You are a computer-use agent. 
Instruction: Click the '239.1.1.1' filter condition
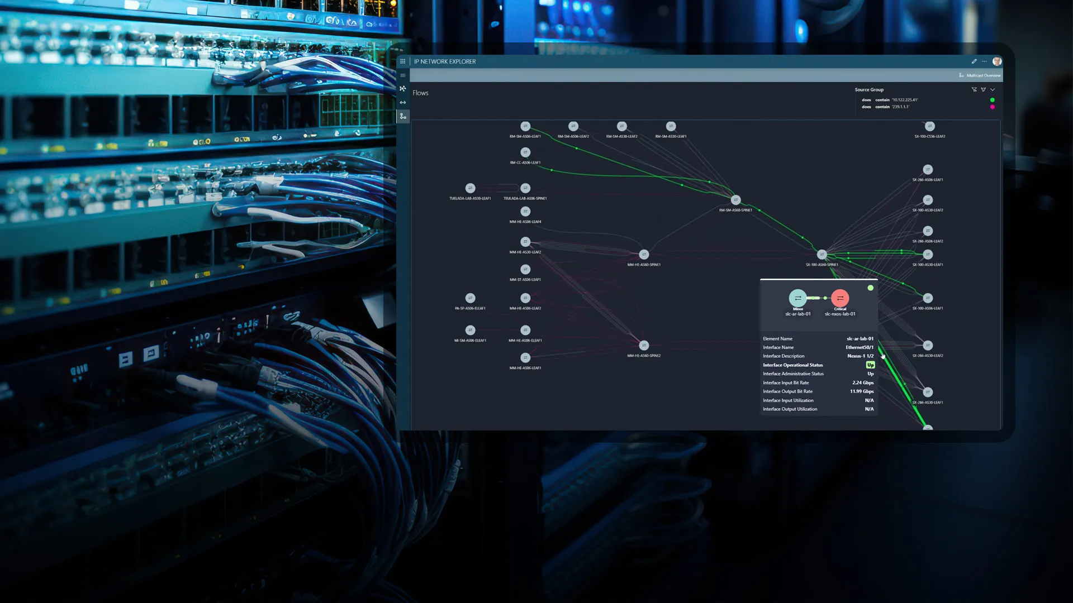tap(885, 107)
